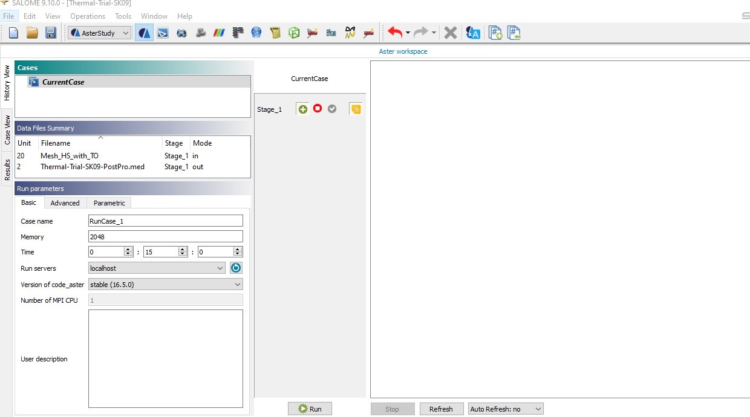Open the AsterStudy module selector dropdown
This screenshot has width=750, height=417.
point(100,33)
